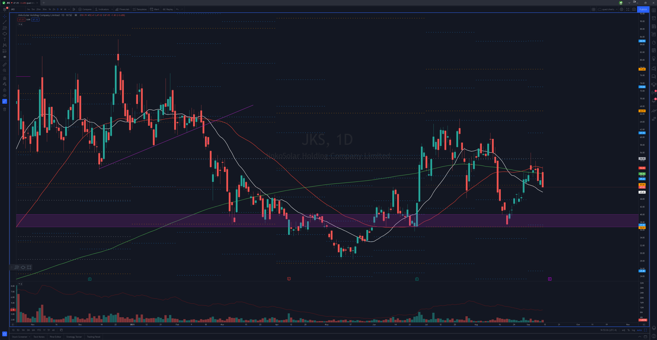Open the candlestick chart style selector
Viewport: 657px width, 340px height.
pos(74,9)
